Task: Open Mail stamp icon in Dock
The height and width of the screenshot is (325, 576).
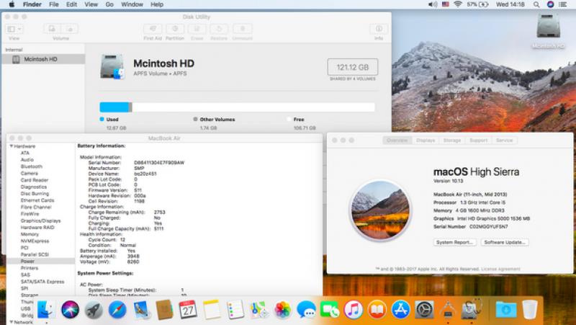Action: 141,310
